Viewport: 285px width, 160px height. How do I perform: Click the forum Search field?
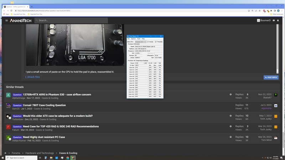pos(71,21)
